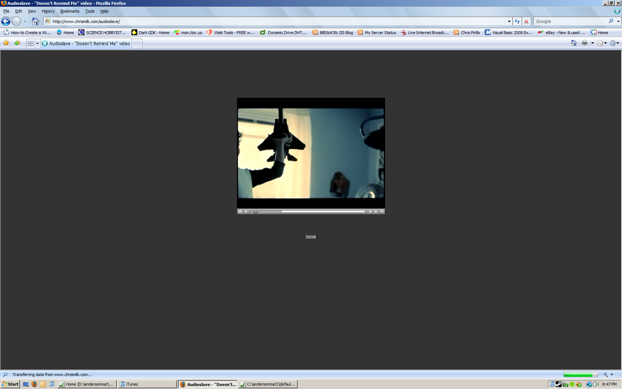
Task: Open the video player options menu arrow
Action: [382, 212]
